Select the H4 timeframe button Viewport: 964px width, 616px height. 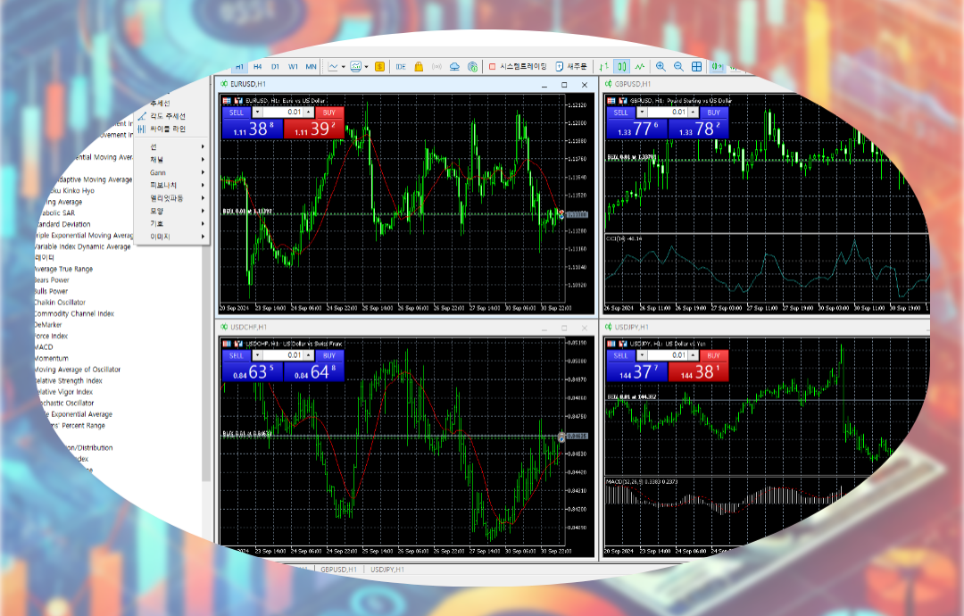click(257, 66)
